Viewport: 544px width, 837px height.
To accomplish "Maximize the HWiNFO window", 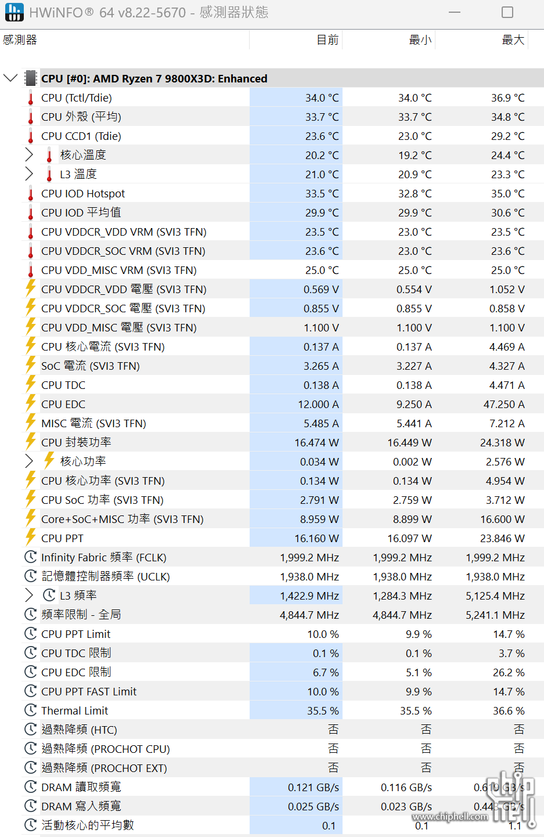I will coord(507,12).
